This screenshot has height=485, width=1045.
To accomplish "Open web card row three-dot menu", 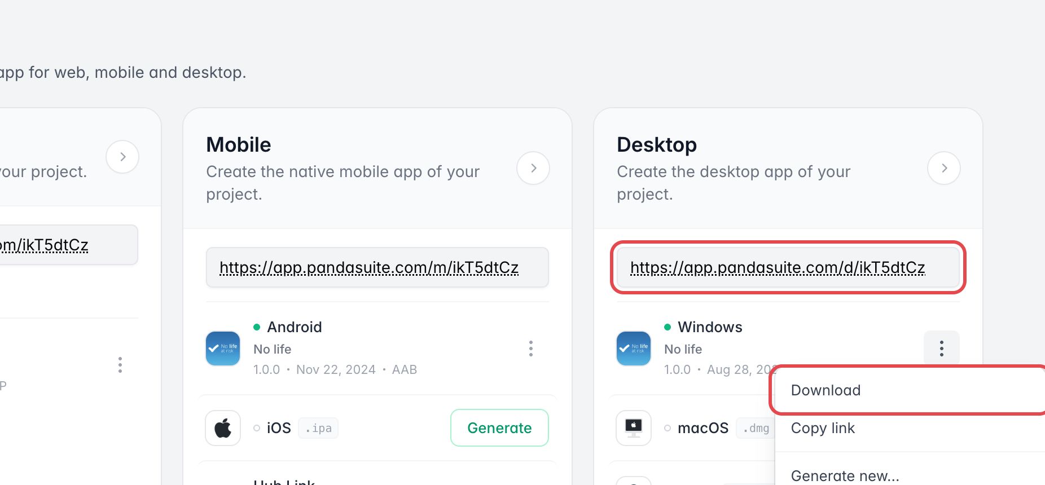I will [x=120, y=365].
